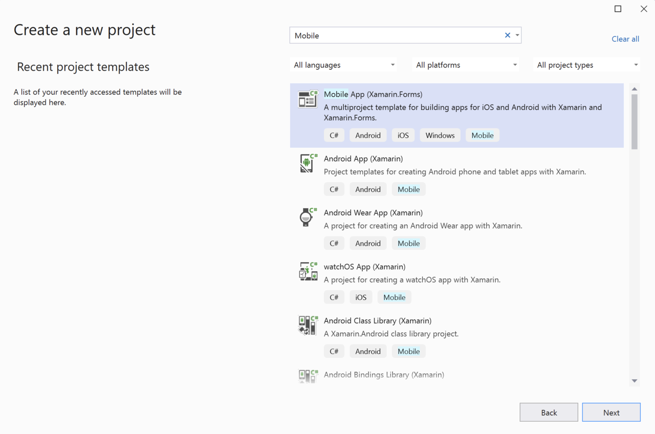Select the watchOS App (Xamarin) title

pyautogui.click(x=364, y=267)
